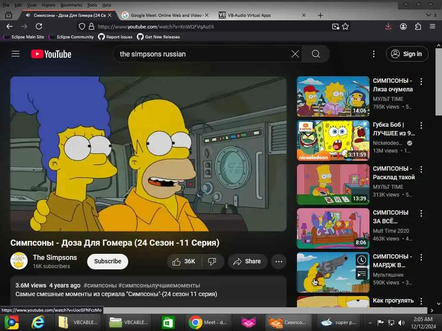The image size is (442, 331).
Task: Open the Firefox account icon
Action: tap(404, 26)
